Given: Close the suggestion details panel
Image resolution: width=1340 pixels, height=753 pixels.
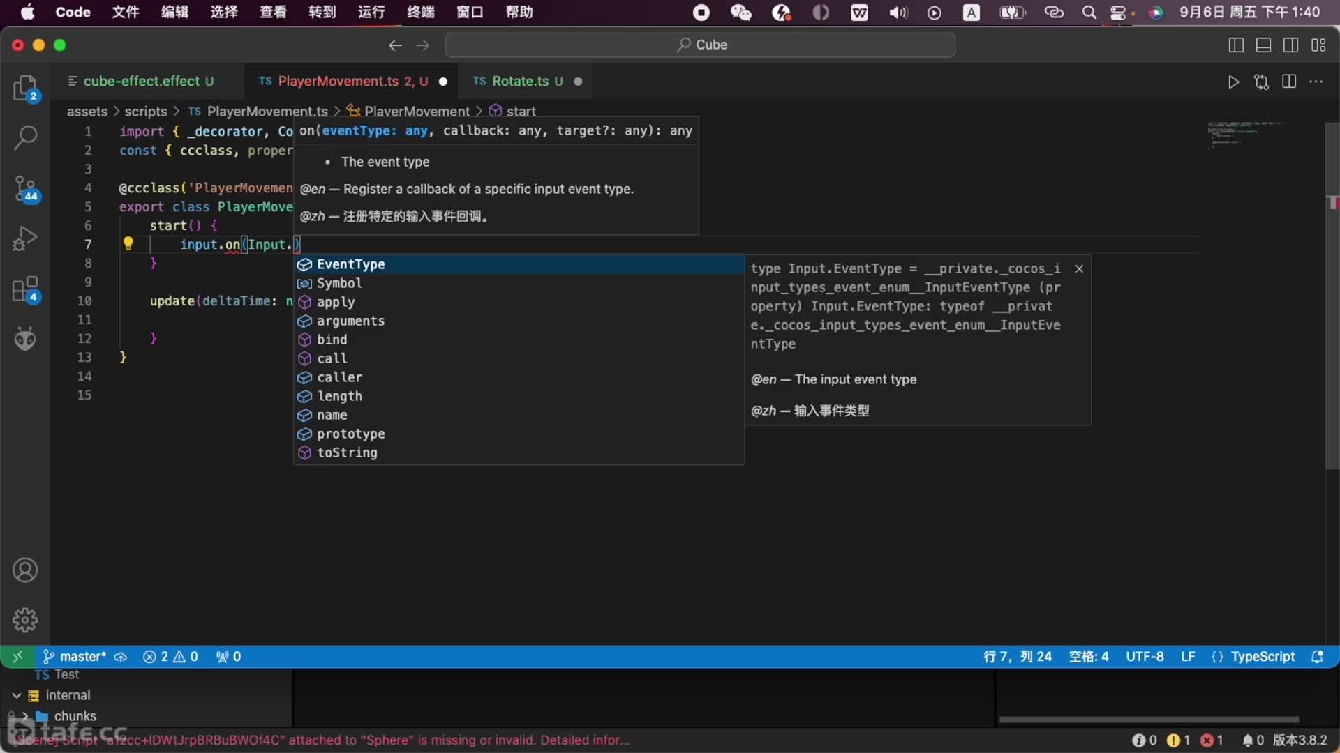Looking at the screenshot, I should tap(1079, 268).
